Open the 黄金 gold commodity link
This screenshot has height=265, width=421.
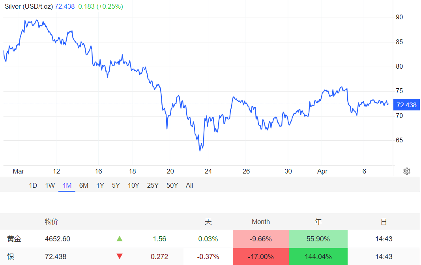pyautogui.click(x=13, y=239)
